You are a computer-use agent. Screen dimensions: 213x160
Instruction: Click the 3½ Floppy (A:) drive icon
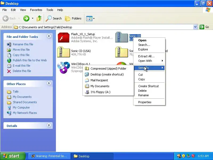(x=87, y=92)
